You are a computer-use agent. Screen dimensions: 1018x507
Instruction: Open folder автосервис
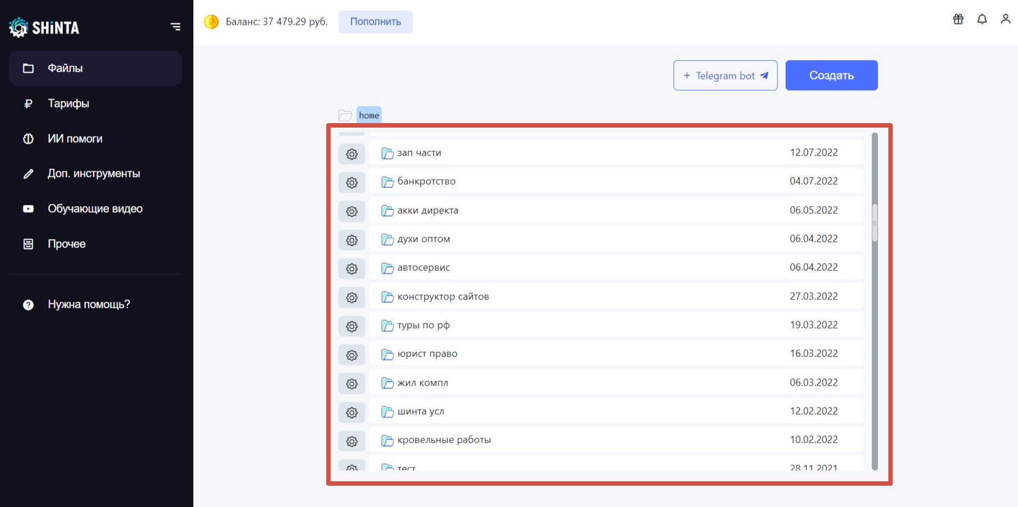point(616,267)
